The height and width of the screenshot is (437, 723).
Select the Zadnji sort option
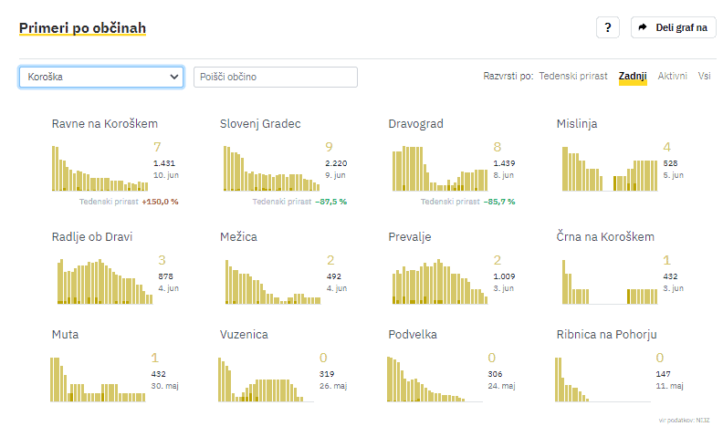[633, 77]
